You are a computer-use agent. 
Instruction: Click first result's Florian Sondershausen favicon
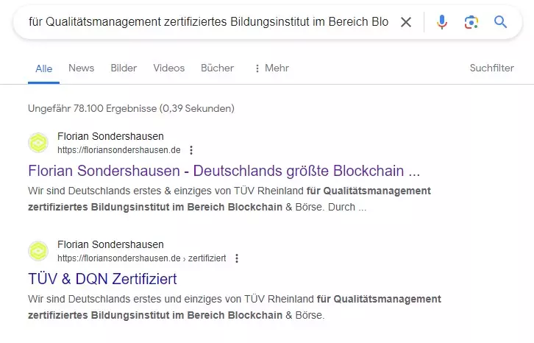tap(38, 143)
